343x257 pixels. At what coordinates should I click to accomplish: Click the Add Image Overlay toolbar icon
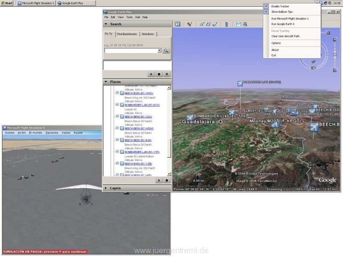(215, 24)
